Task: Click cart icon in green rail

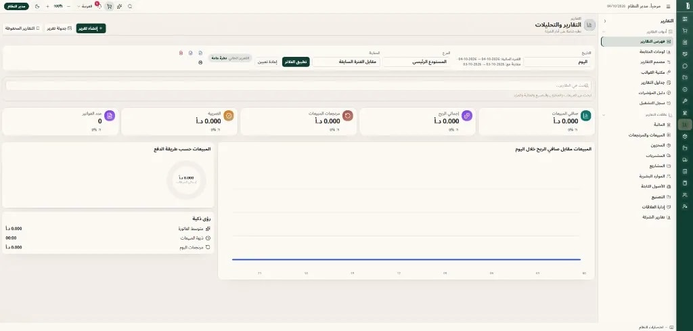Action: (x=685, y=30)
